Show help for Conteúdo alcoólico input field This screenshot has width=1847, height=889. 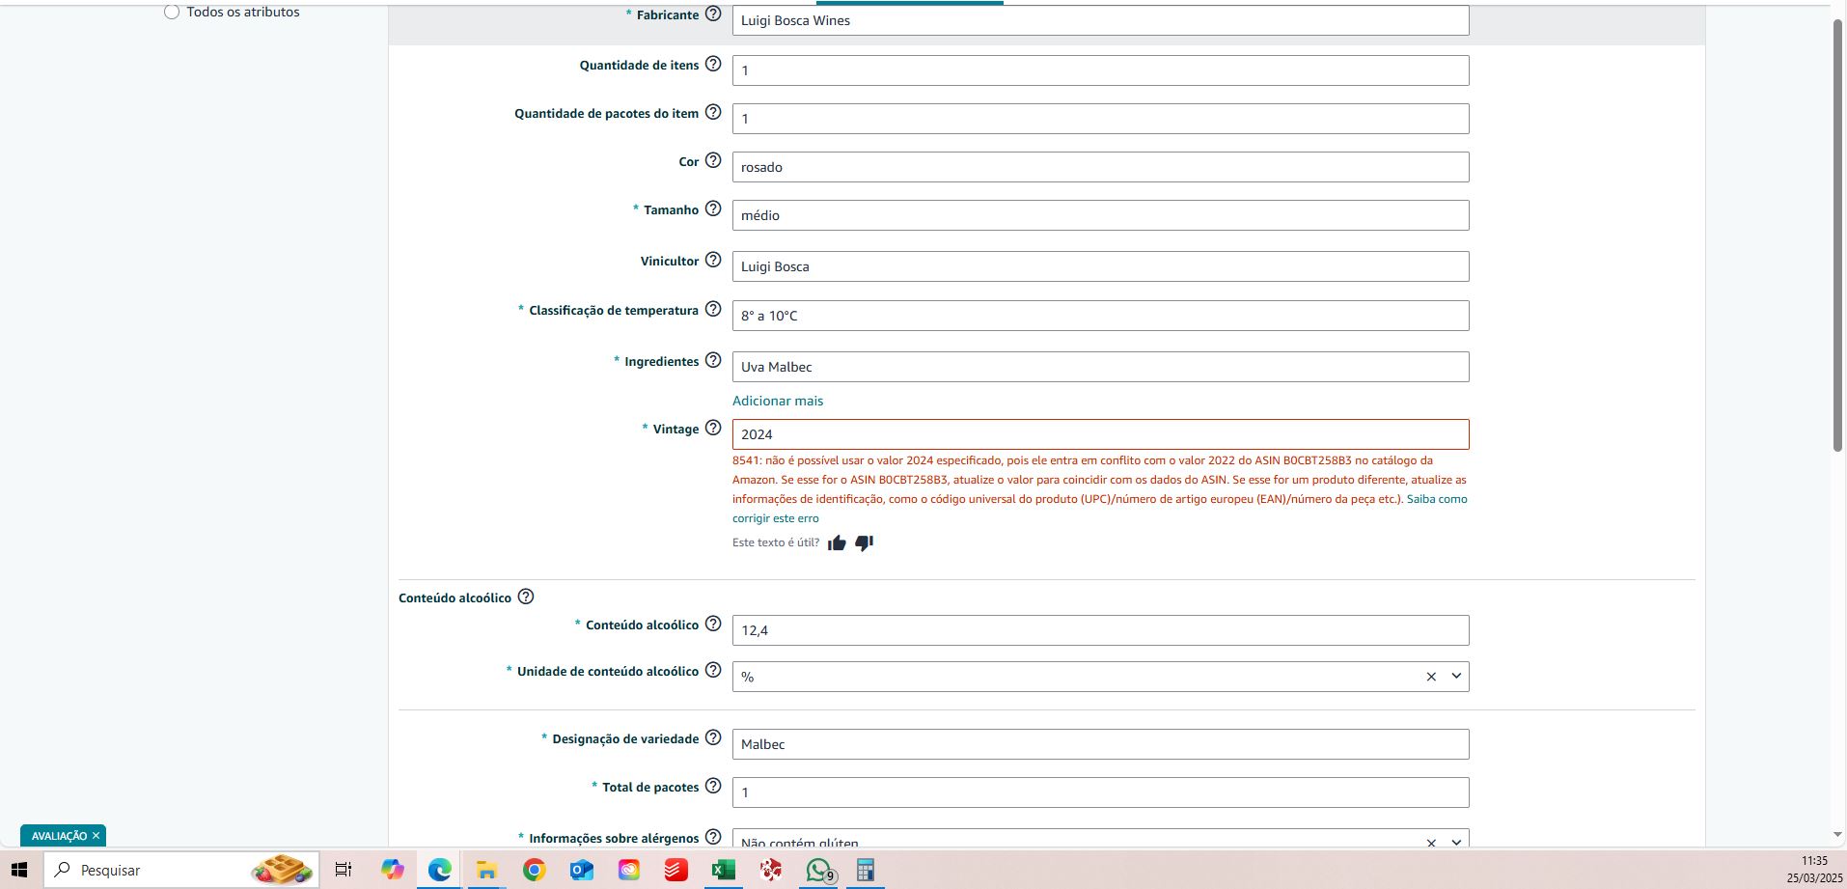click(x=713, y=624)
